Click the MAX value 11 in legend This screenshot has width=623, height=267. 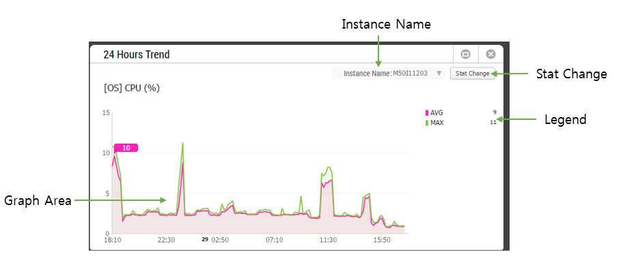493,123
